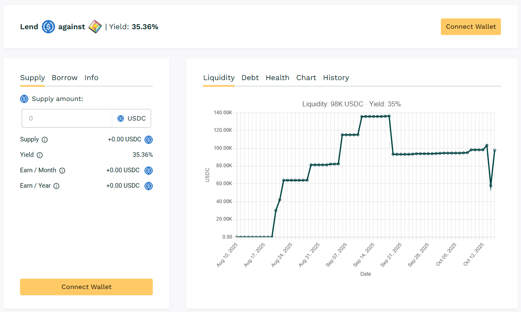This screenshot has height=312, width=521.
Task: Select the Supply tab
Action: pos(33,78)
